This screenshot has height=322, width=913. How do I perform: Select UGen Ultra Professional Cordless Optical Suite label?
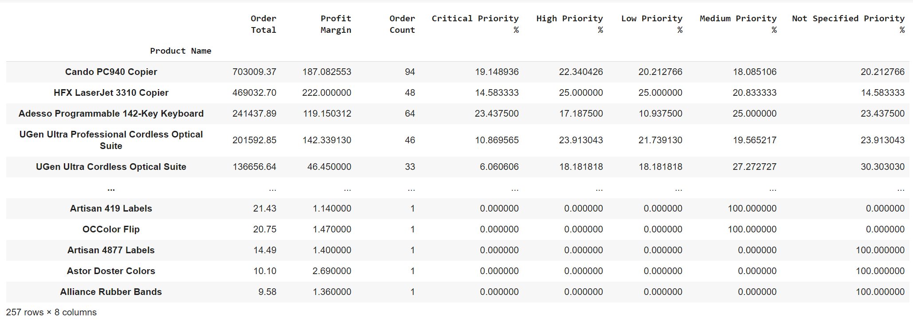point(111,140)
